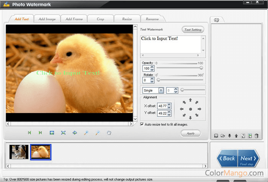Align watermark to center dot
268x182 pixels.
click(x=190, y=109)
